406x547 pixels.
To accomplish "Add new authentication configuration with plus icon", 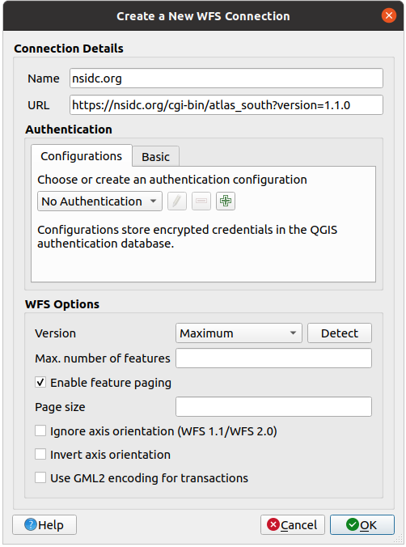I will [226, 201].
